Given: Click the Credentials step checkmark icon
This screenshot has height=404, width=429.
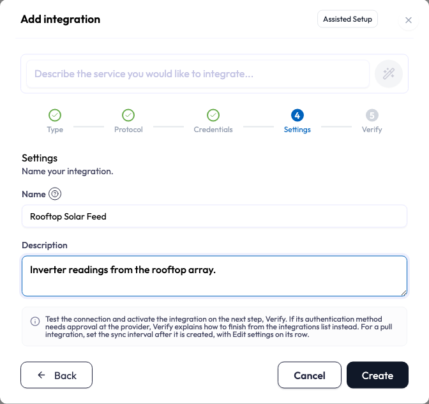Looking at the screenshot, I should pyautogui.click(x=213, y=115).
